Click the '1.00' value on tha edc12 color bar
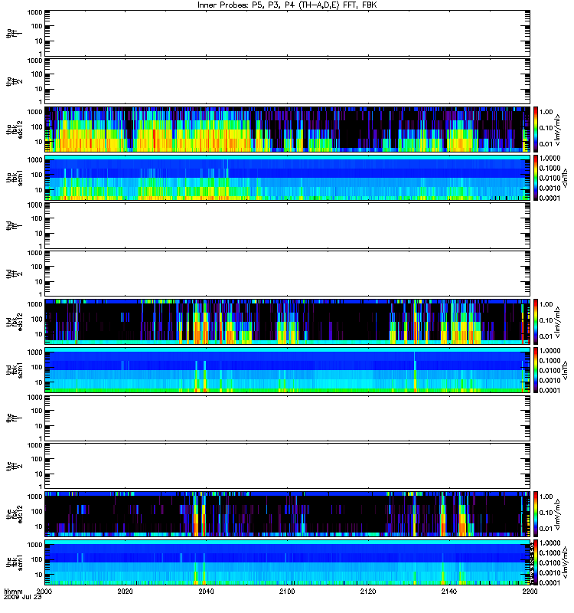The image size is (574, 613). click(x=546, y=112)
